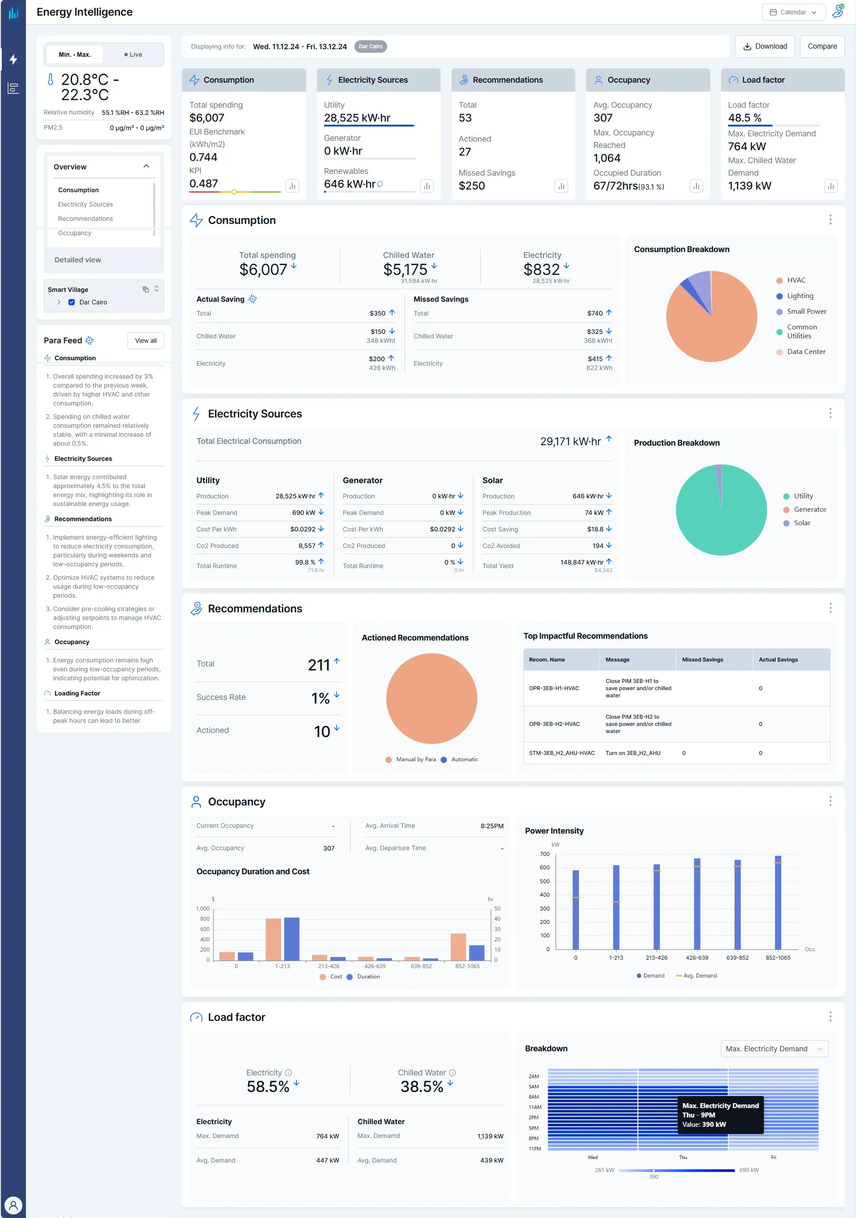Expand the Dar Cairo tree item

(59, 302)
